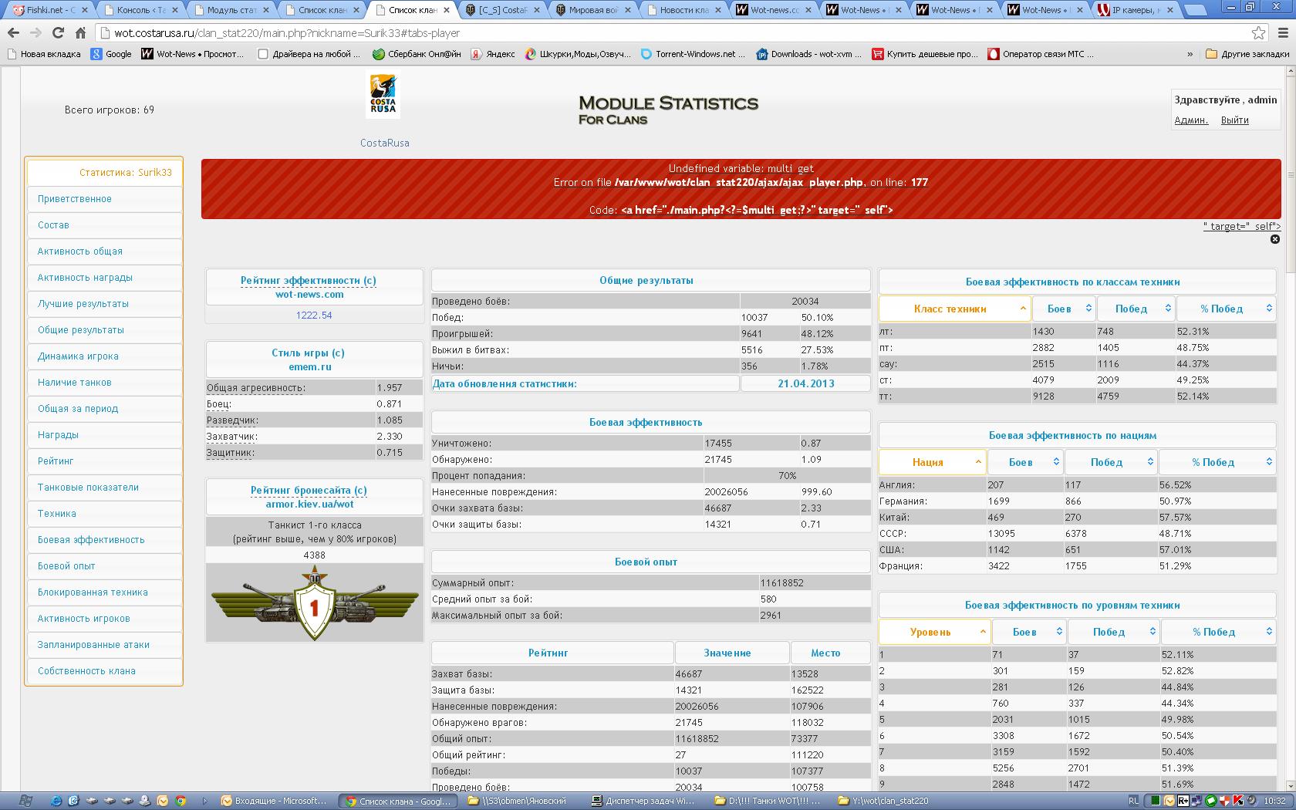Select Лучшие результаты in sidebar
Screen dimensions: 1296x810
(x=83, y=304)
